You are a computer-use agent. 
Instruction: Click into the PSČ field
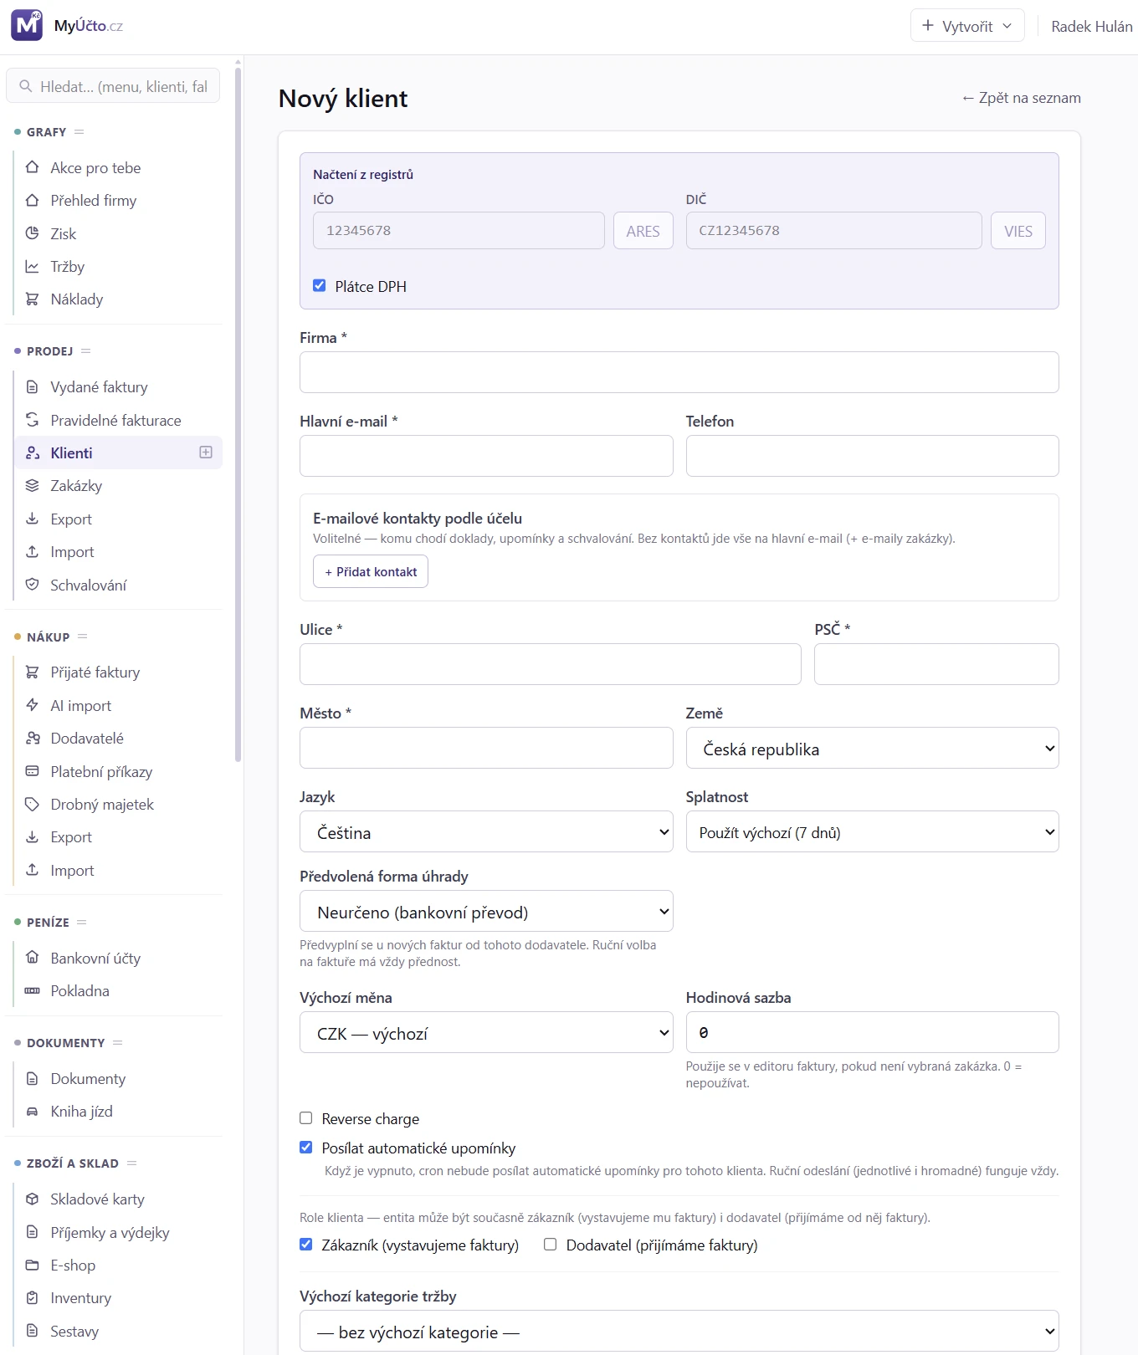click(x=936, y=664)
